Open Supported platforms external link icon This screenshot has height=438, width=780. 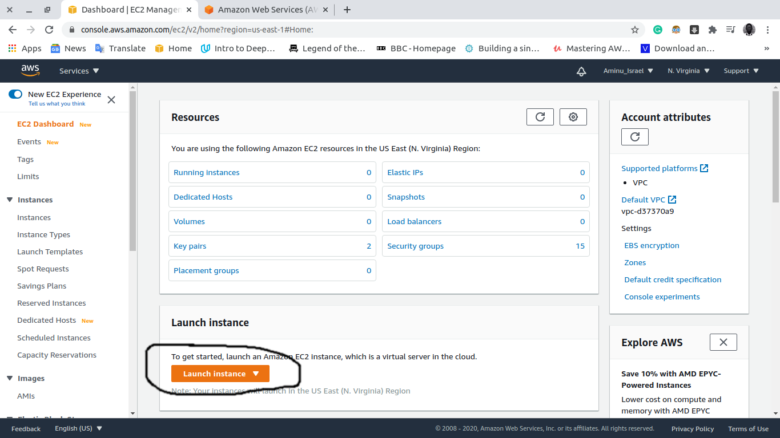click(x=705, y=168)
